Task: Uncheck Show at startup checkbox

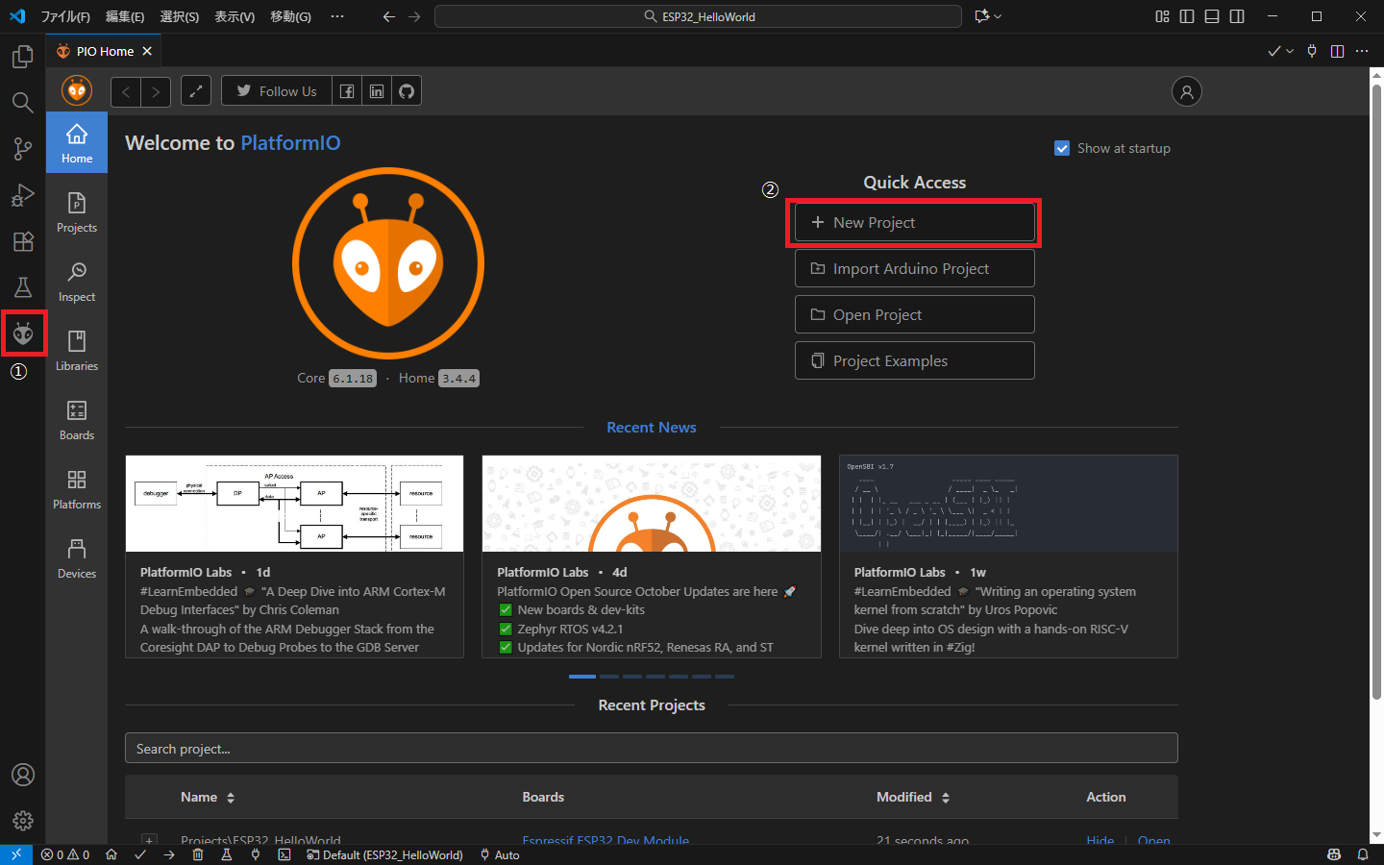Action: (1062, 148)
